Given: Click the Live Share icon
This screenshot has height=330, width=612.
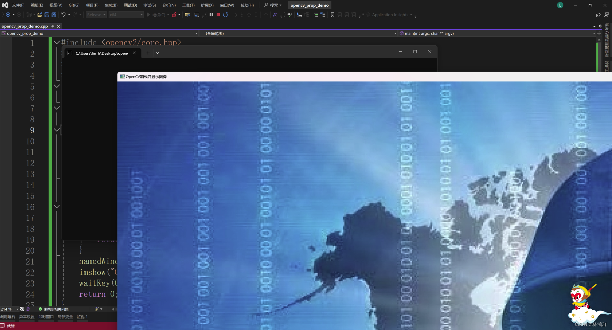Looking at the screenshot, I should 598,15.
